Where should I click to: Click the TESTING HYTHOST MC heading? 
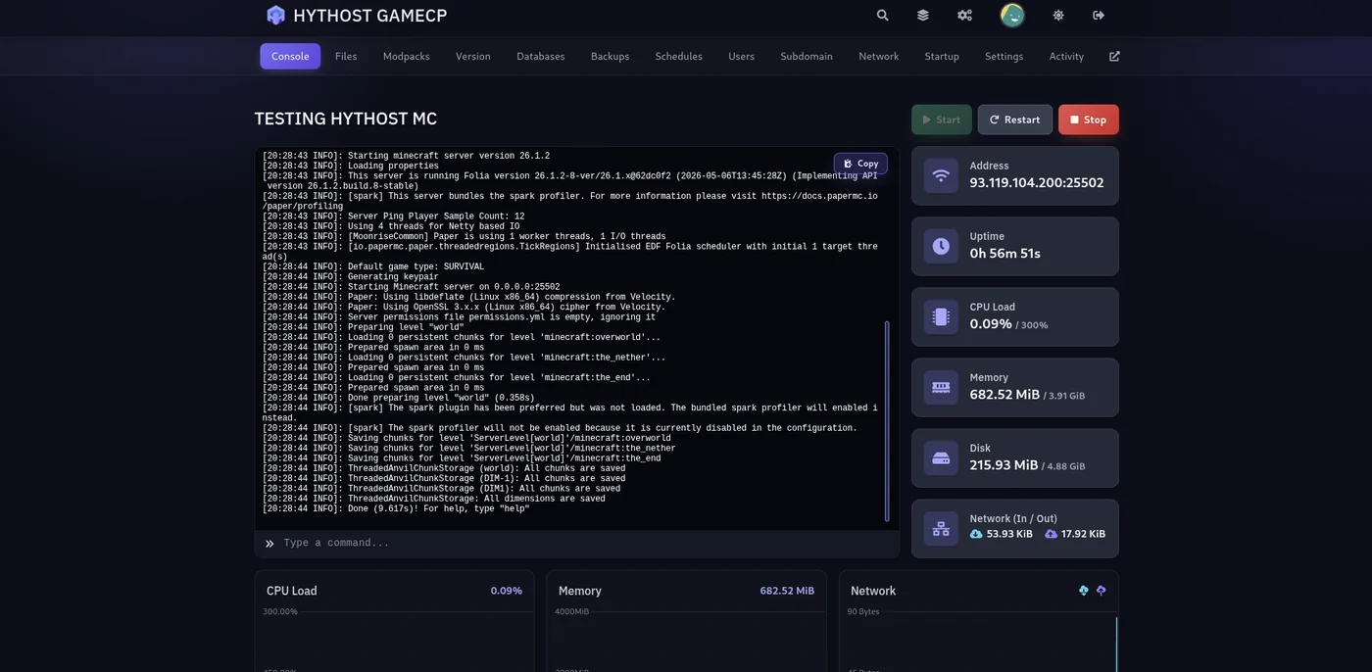(x=346, y=119)
